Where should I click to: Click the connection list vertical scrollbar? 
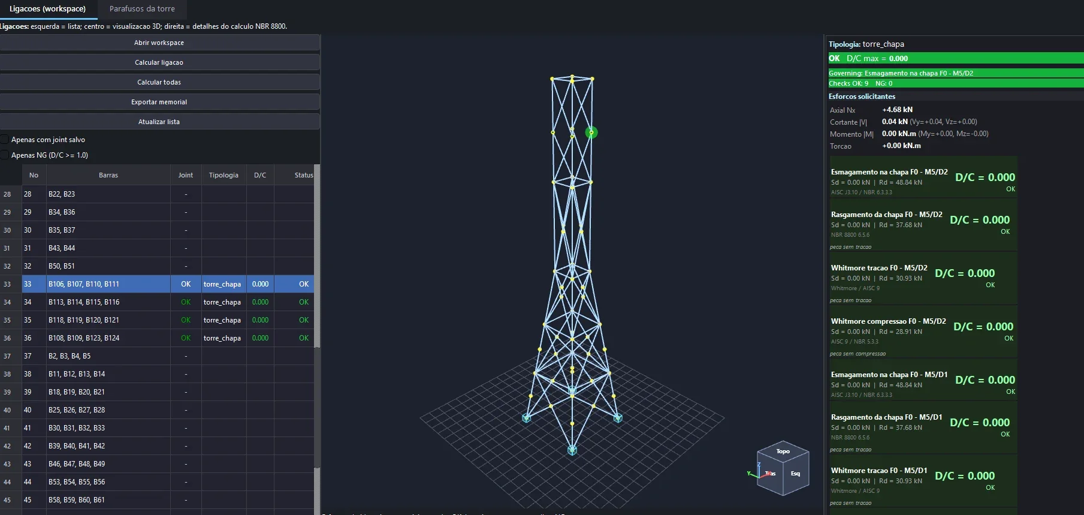(317, 339)
